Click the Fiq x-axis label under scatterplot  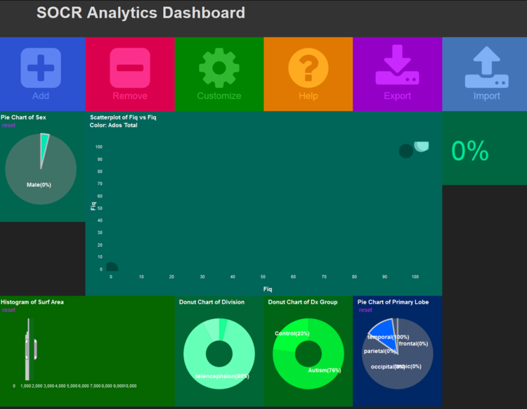pyautogui.click(x=268, y=289)
